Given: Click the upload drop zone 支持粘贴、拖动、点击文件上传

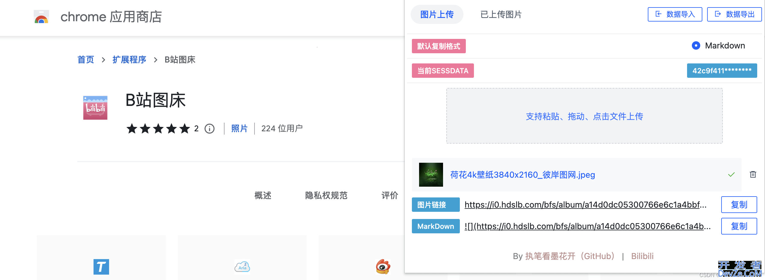Looking at the screenshot, I should (585, 116).
